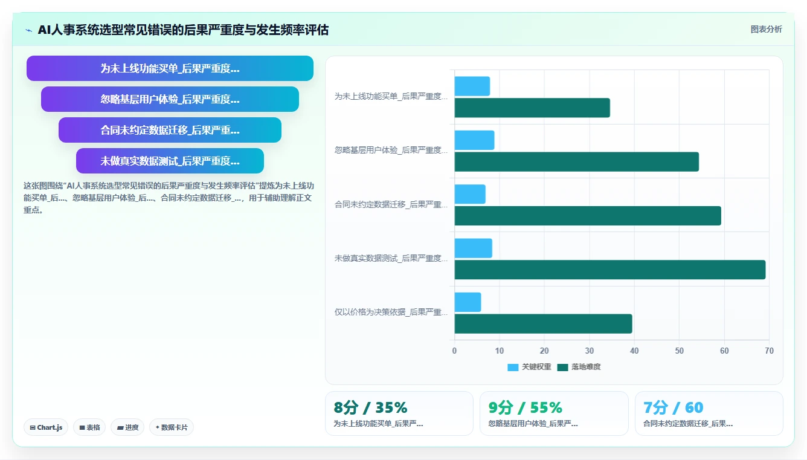Click the teal bar for 未做真实数据测试
Image resolution: width=807 pixels, height=460 pixels.
610,270
